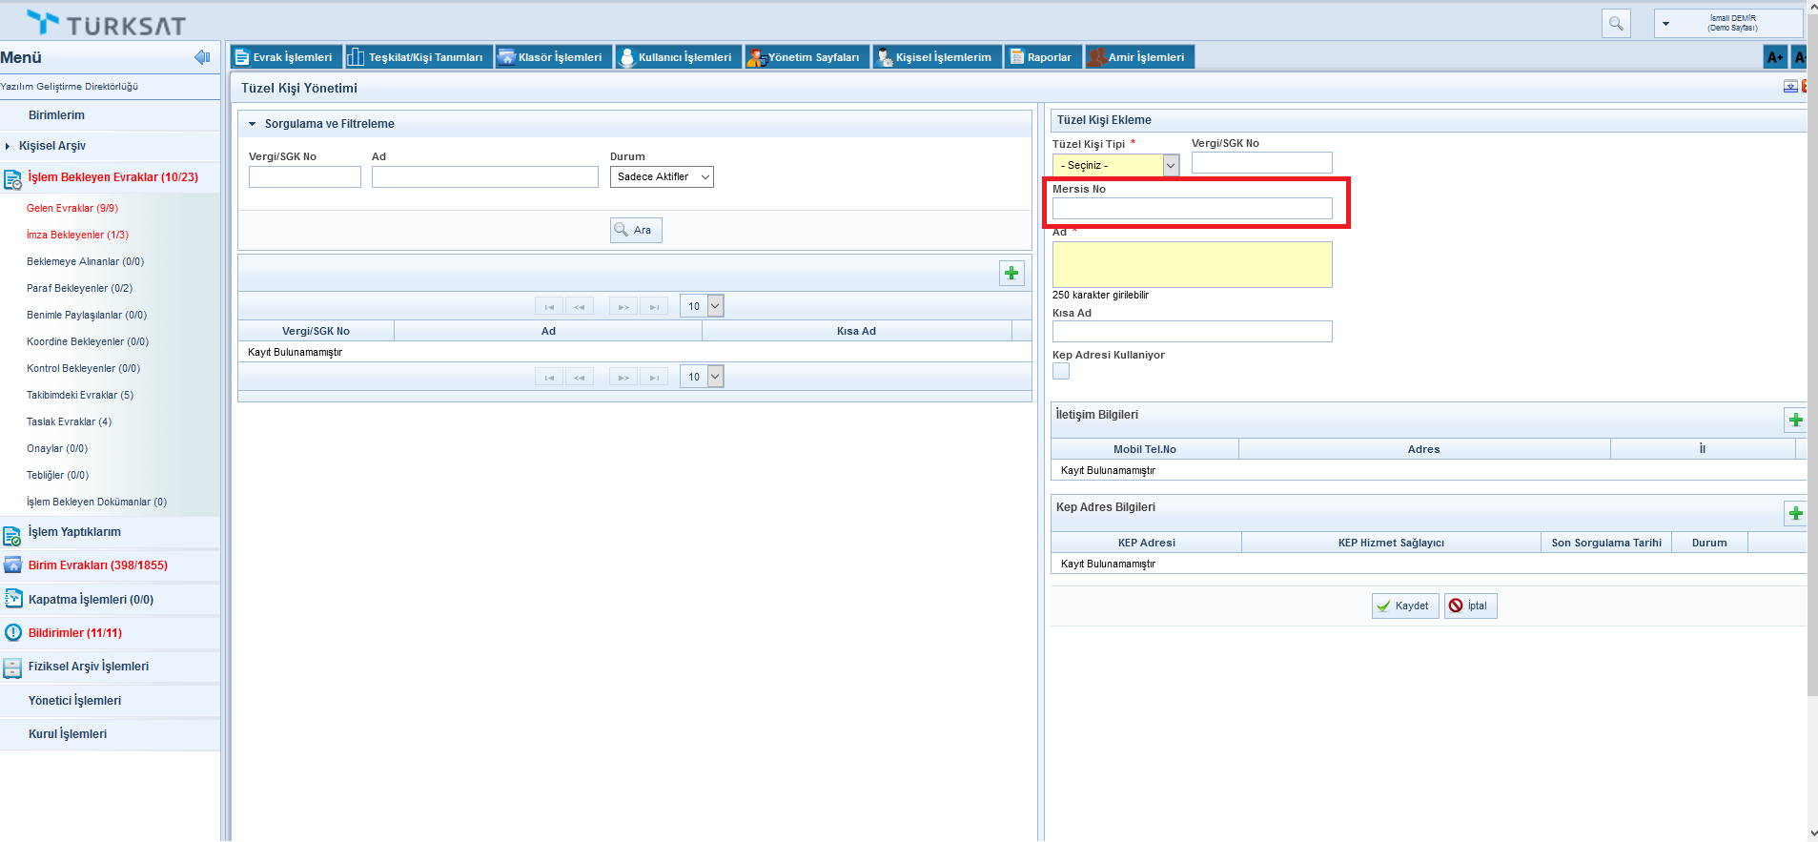Expand the Kişisel Arşiv tree item
This screenshot has height=842, width=1818.
tap(8, 147)
